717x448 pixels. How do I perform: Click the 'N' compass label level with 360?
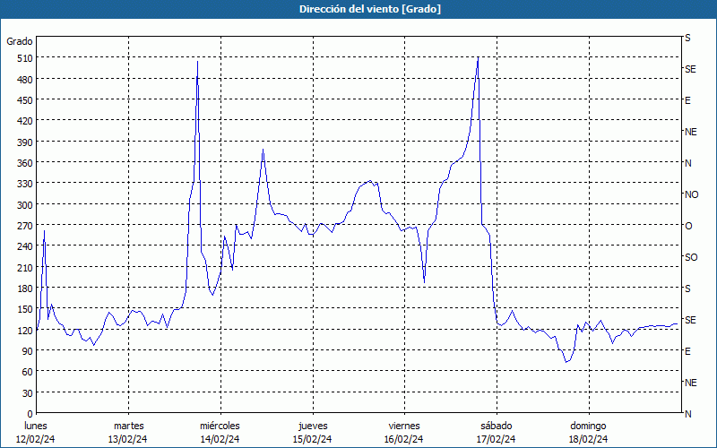[x=687, y=163]
